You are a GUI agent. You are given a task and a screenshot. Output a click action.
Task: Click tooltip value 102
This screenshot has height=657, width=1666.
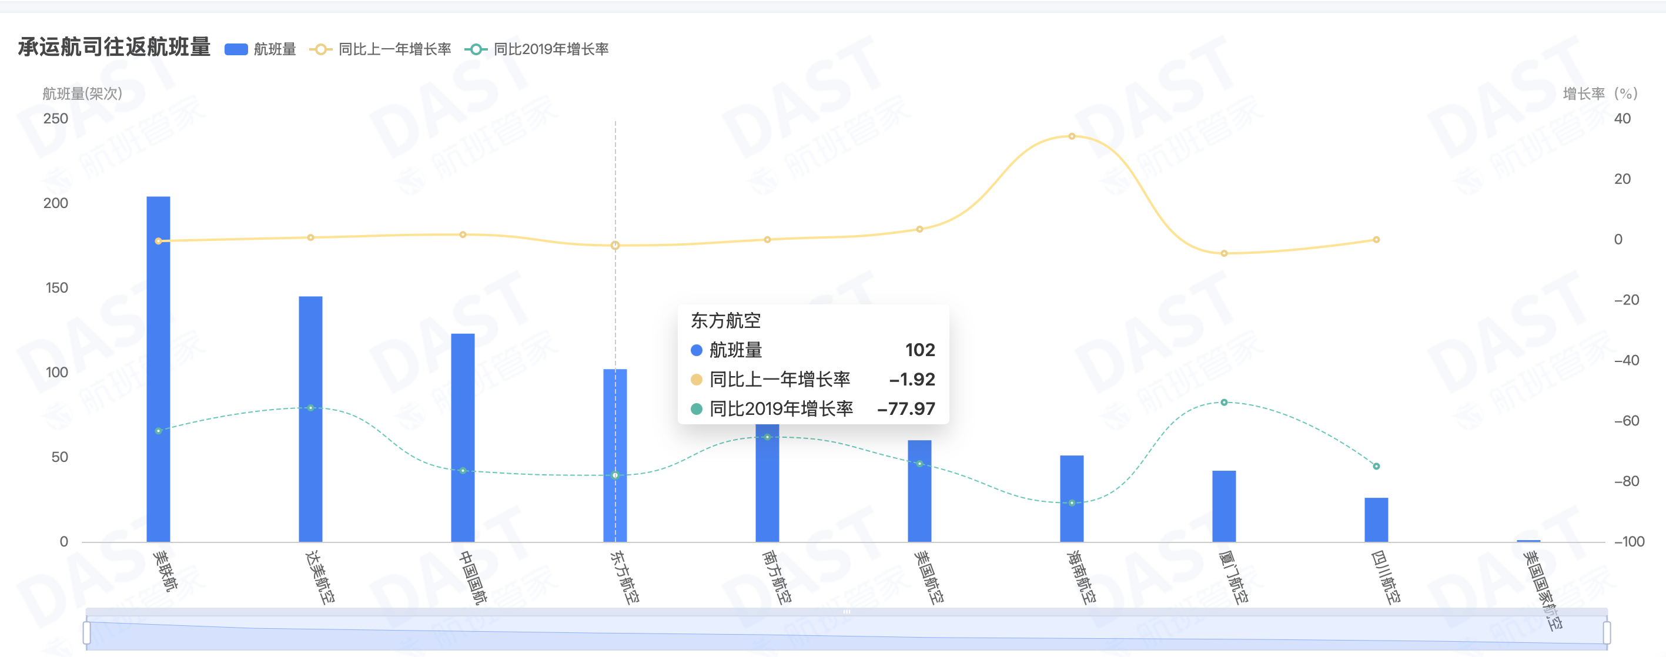coord(921,350)
